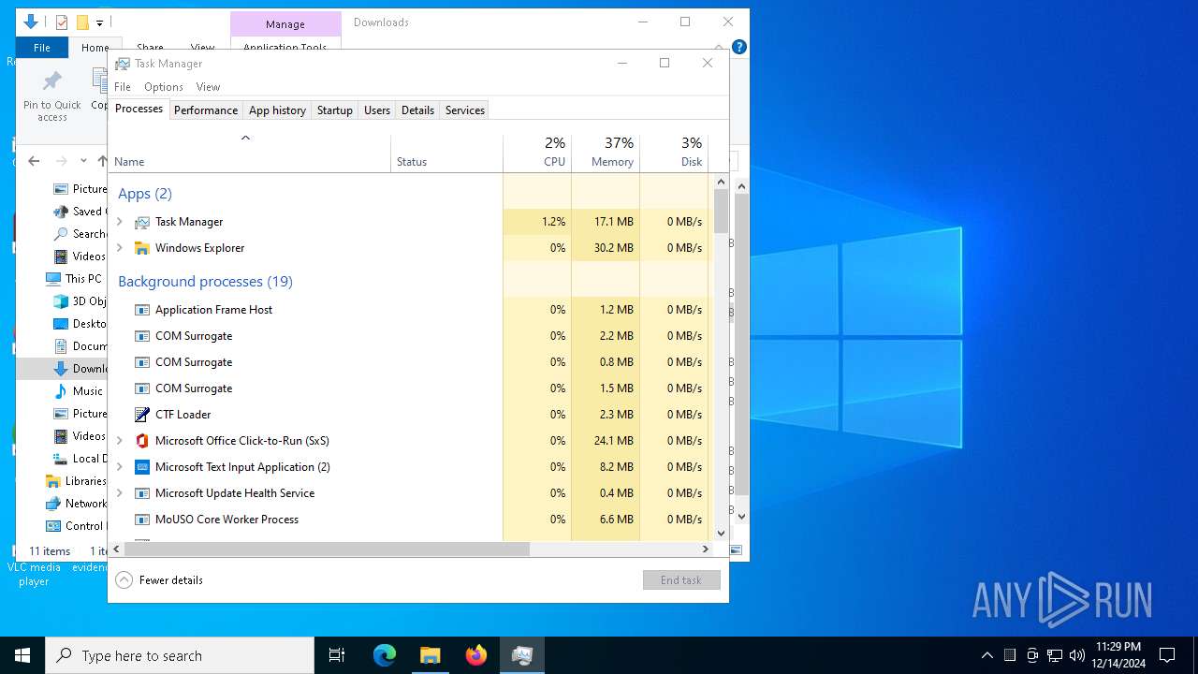Click the Microsoft Update Health Service icon
1198x674 pixels.
(x=142, y=493)
